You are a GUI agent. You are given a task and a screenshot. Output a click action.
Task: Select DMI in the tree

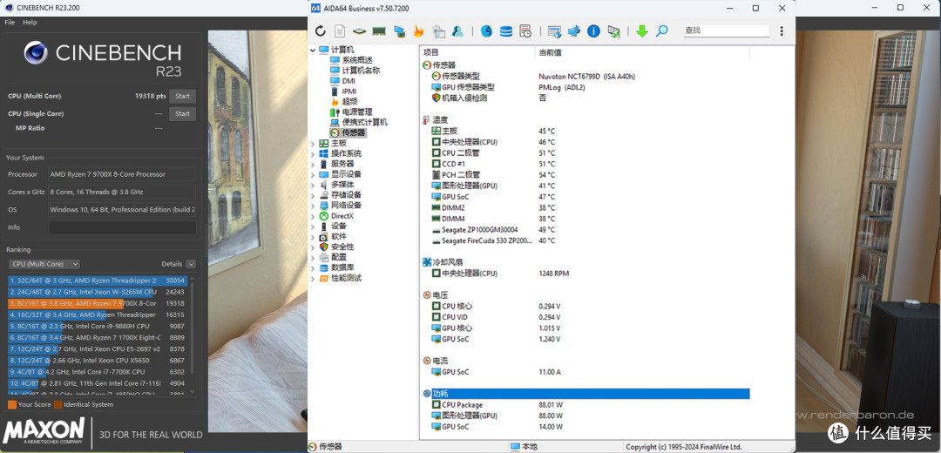click(349, 81)
